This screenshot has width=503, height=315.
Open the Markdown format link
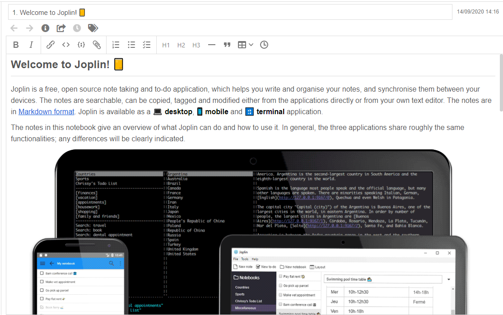pos(46,111)
